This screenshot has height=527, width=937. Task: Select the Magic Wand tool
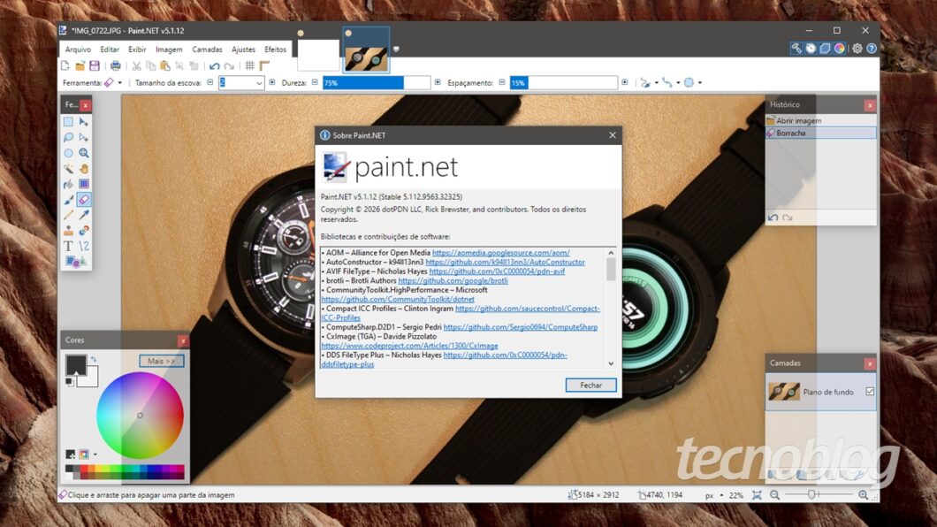click(x=69, y=169)
